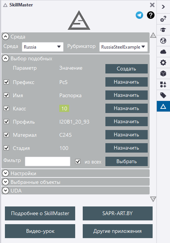Image resolution: width=170 pixels, height=243 pixels.
Task: Click the large SkillMaster logo
Action: (x=79, y=20)
